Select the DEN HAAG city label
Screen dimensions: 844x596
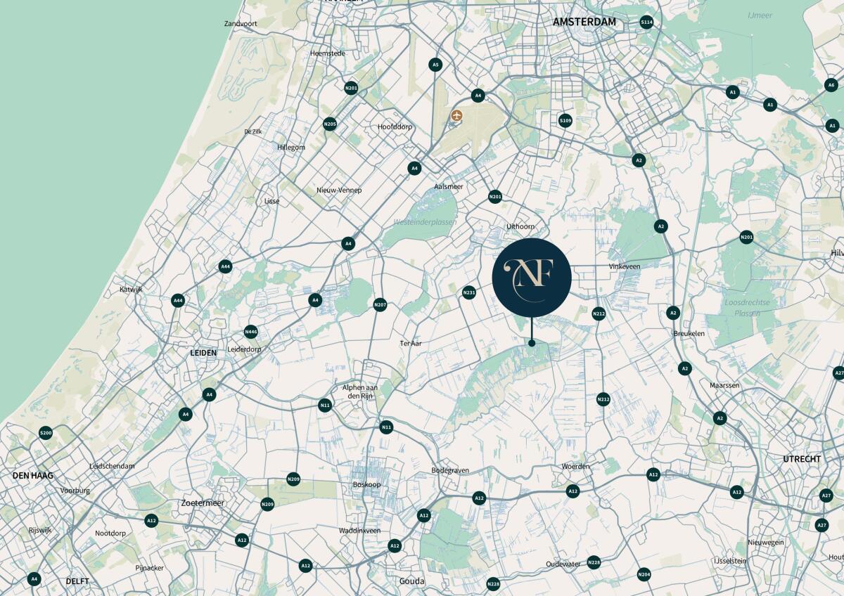[x=33, y=476]
